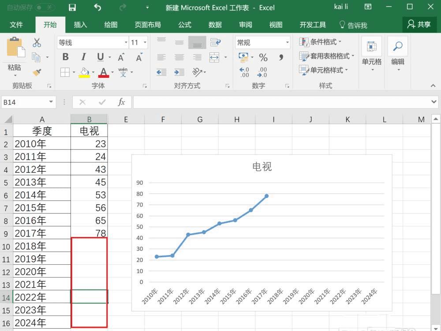
Task: Click in the formula bar input
Action: pyautogui.click(x=281, y=102)
